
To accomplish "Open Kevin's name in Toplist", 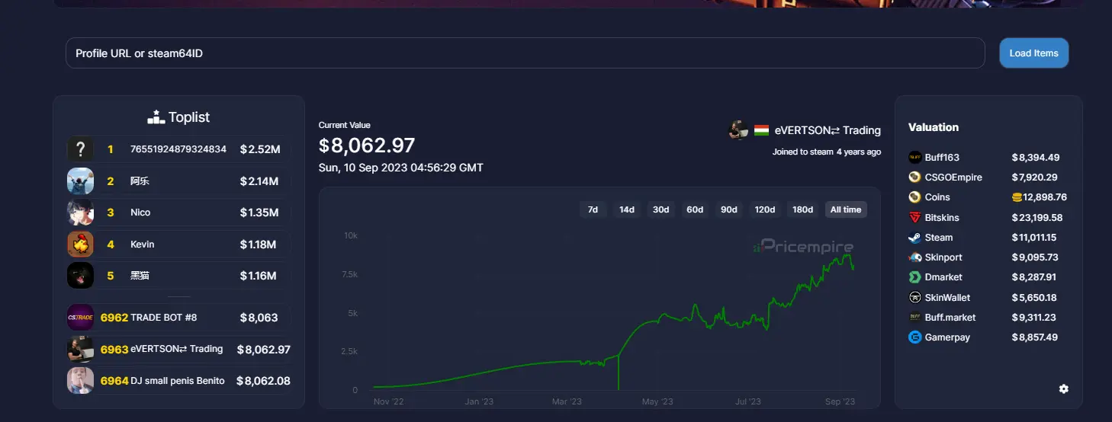I will click(142, 245).
